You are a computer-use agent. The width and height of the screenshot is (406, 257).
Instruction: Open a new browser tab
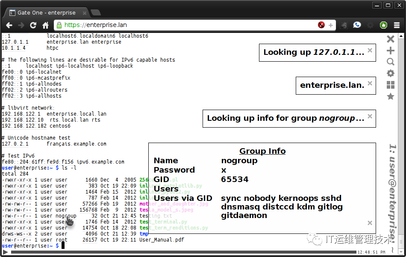96,12
